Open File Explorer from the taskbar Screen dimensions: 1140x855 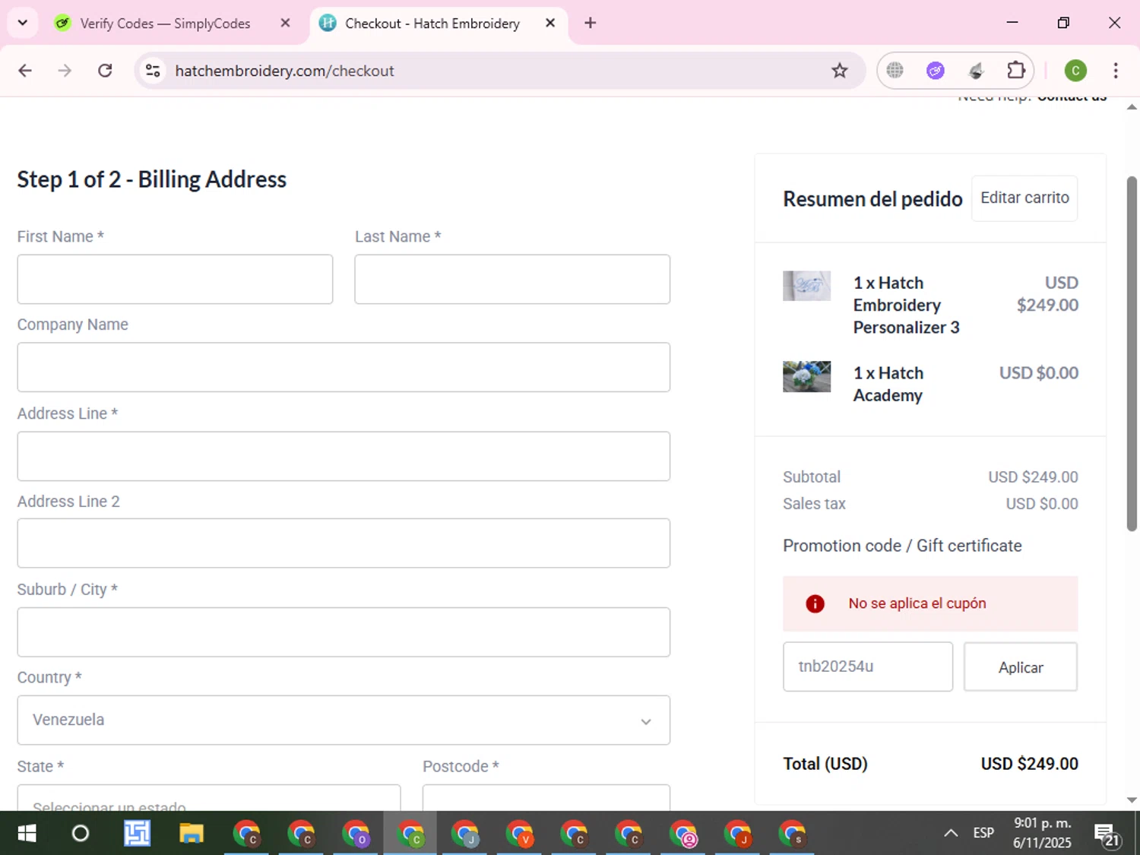click(x=192, y=834)
